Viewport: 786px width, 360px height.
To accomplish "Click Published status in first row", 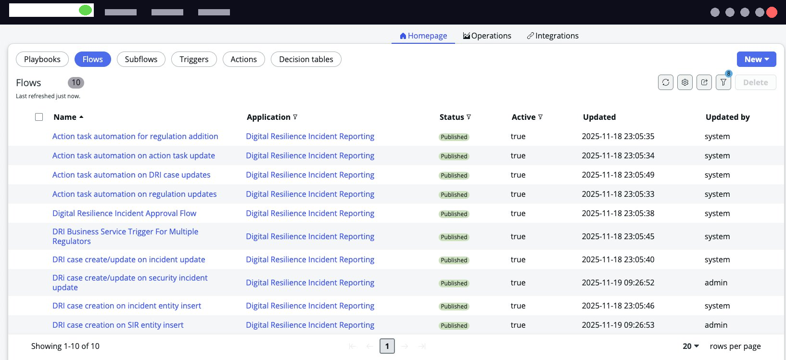I will pyautogui.click(x=454, y=137).
